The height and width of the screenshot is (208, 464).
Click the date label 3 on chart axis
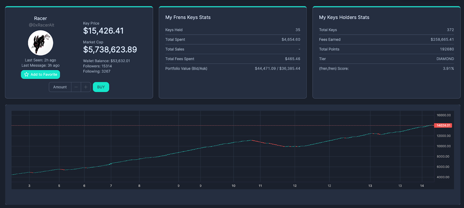29,186
